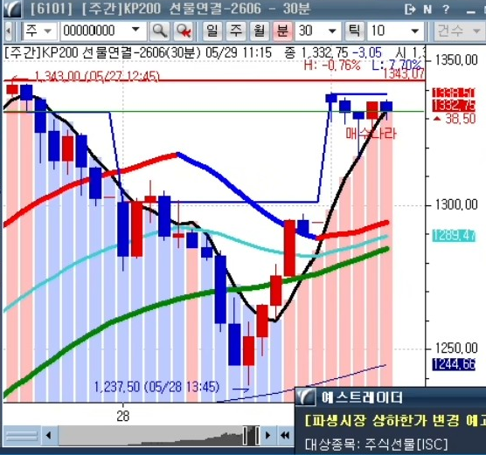Image resolution: width=486 pixels, height=455 pixels.
Task: Click the chart zoom slider handle
Action: coord(251,435)
